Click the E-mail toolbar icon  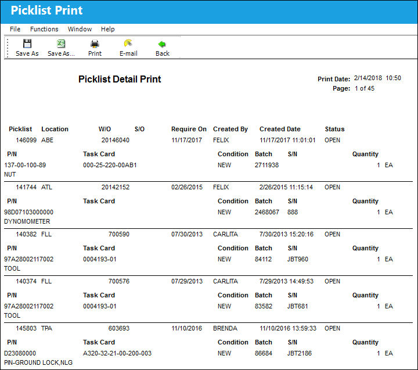(x=128, y=44)
